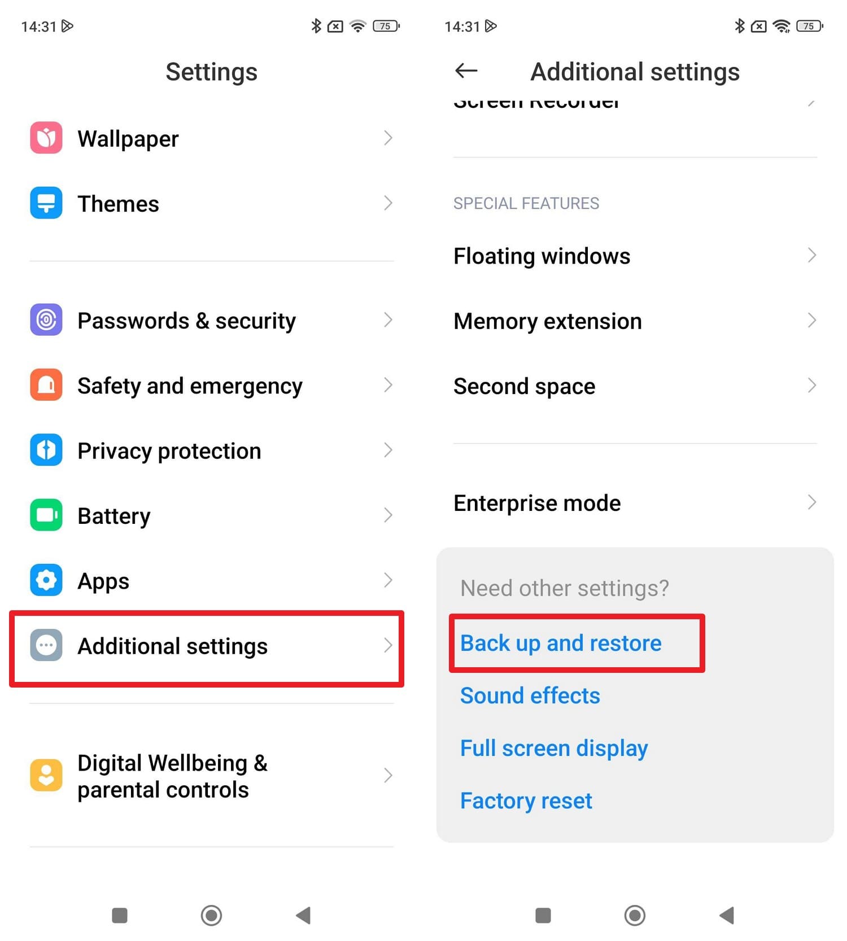Expand Memory extension settings
The width and height of the screenshot is (847, 941).
click(x=811, y=321)
